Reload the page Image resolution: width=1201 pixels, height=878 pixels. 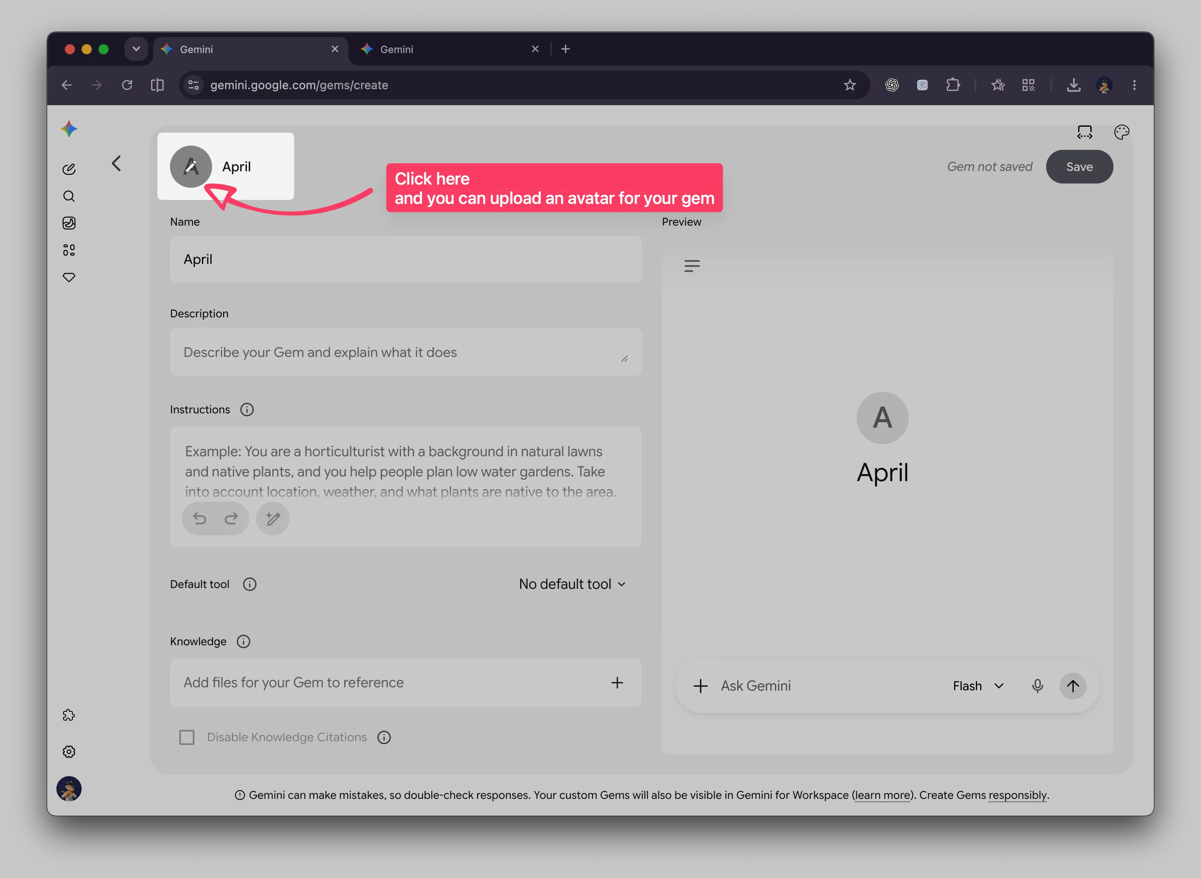tap(127, 85)
